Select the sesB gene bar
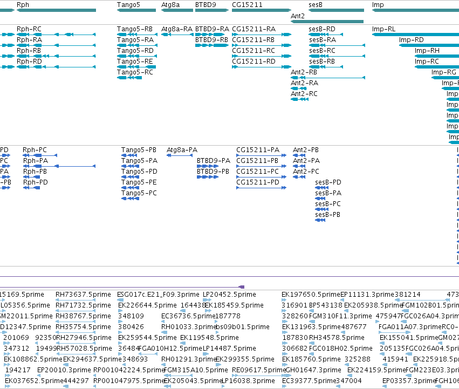This screenshot has width=459, height=389. [x=337, y=10]
